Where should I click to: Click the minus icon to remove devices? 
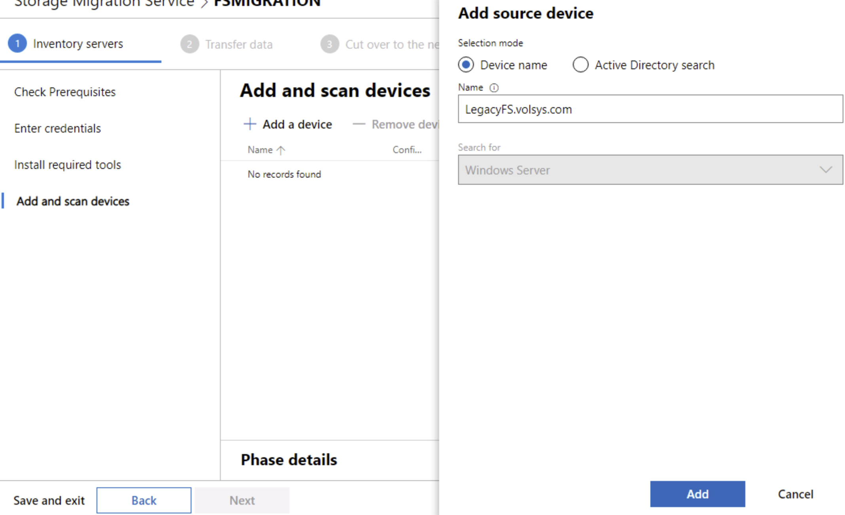pyautogui.click(x=358, y=124)
